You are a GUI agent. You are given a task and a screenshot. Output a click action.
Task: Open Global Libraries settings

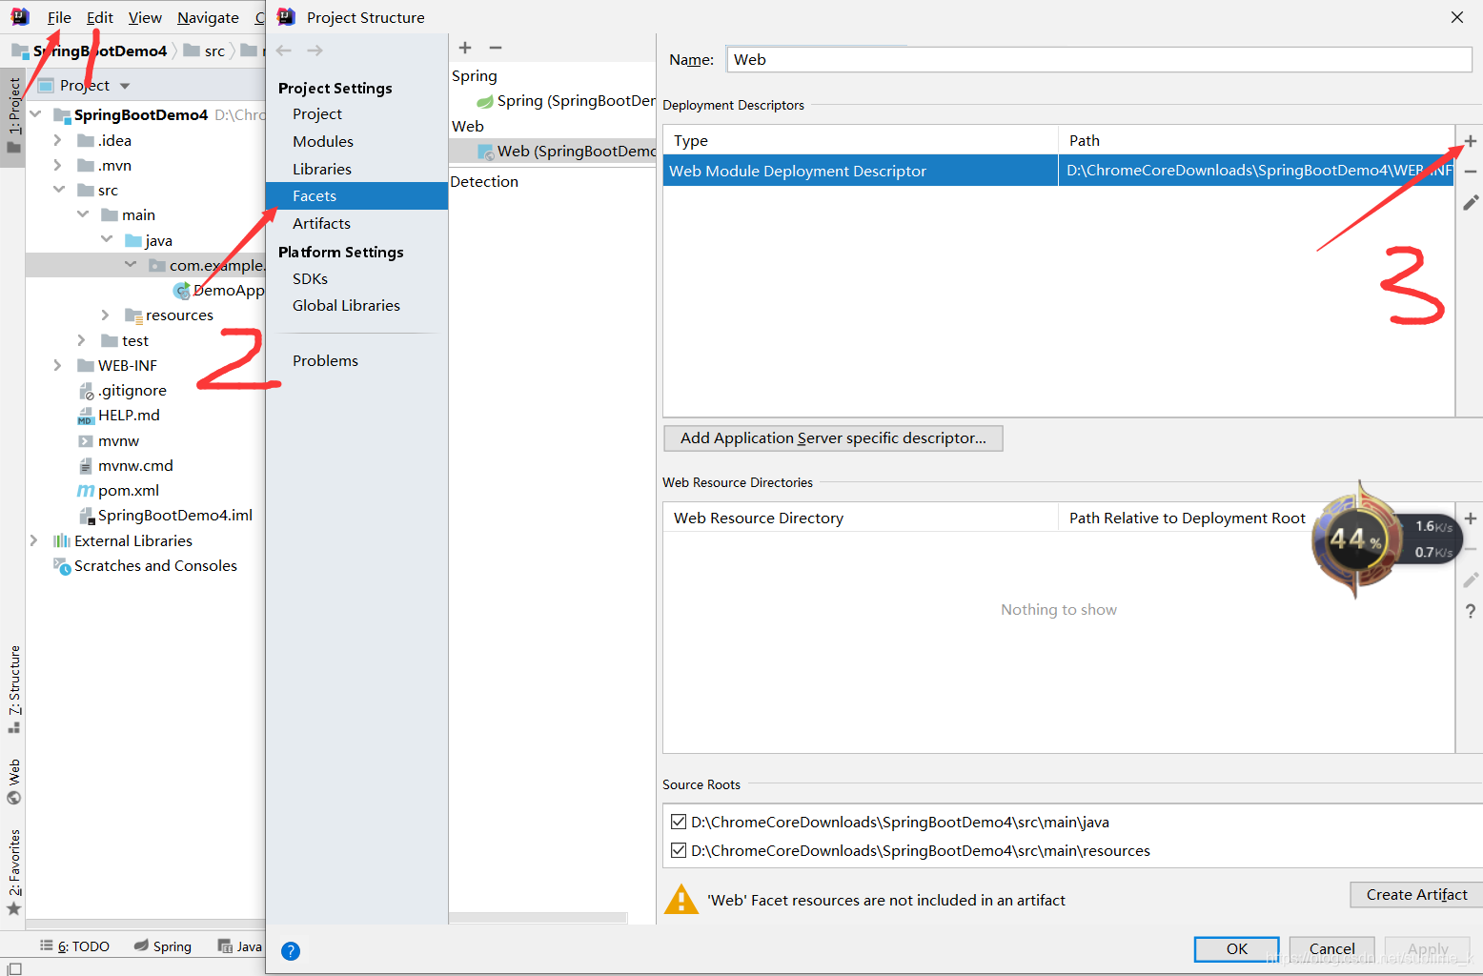tap(346, 306)
